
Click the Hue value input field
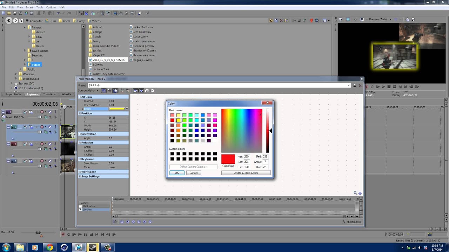247,156
